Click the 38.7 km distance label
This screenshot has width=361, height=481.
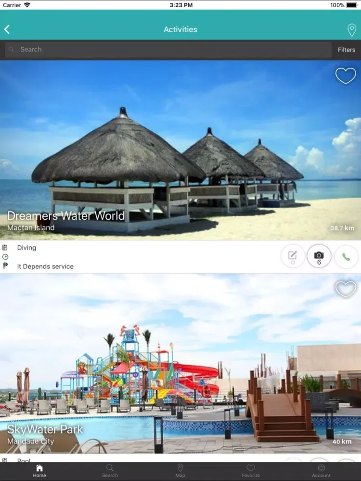pyautogui.click(x=342, y=228)
